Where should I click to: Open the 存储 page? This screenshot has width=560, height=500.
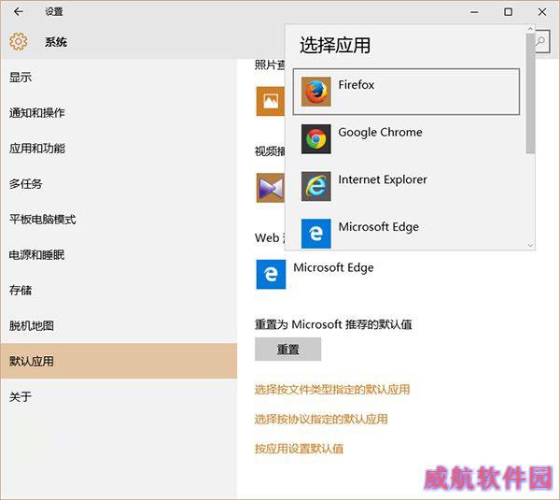tap(119, 290)
